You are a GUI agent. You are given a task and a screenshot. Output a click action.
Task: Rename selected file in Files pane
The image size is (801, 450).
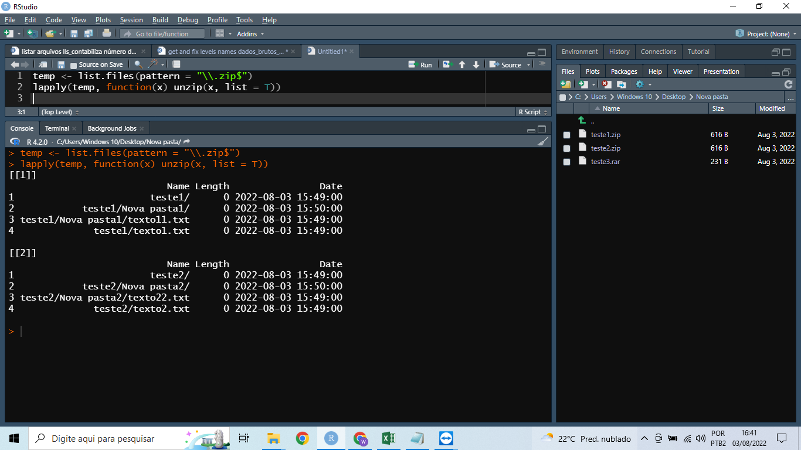[x=622, y=84]
